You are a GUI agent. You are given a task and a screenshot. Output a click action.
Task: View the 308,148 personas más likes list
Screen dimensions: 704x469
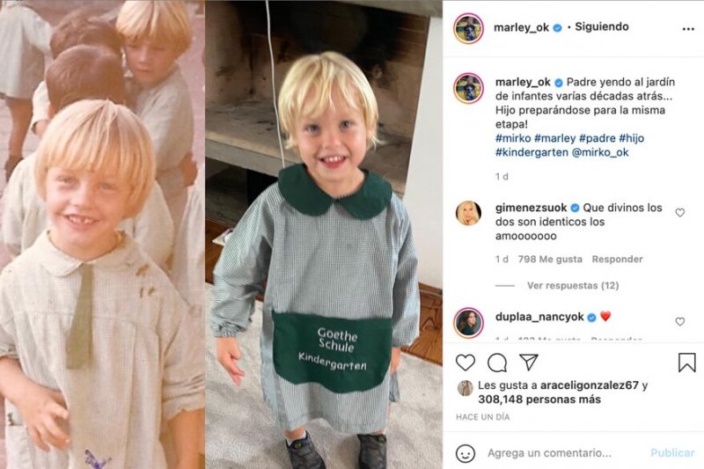tap(539, 399)
